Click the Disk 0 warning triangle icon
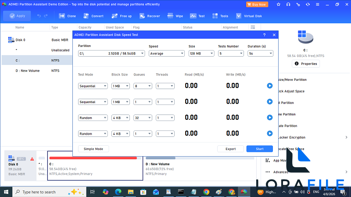The height and width of the screenshot is (197, 351). click(32, 159)
